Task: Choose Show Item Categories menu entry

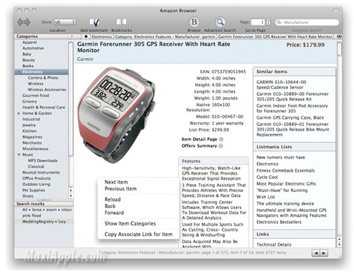Action: point(130,224)
